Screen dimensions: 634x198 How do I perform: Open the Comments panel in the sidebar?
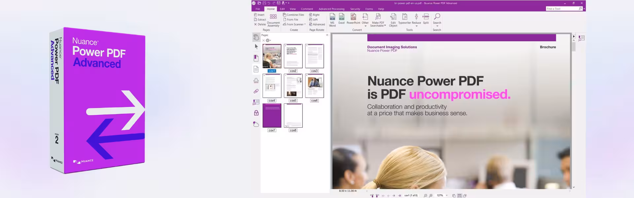point(256,102)
